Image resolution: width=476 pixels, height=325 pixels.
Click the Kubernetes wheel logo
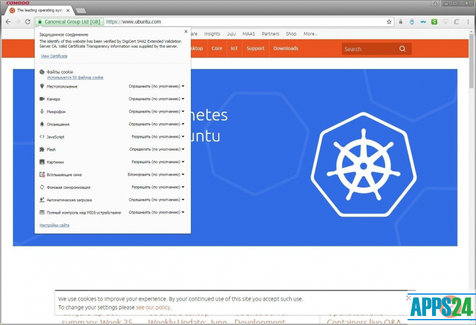[364, 164]
